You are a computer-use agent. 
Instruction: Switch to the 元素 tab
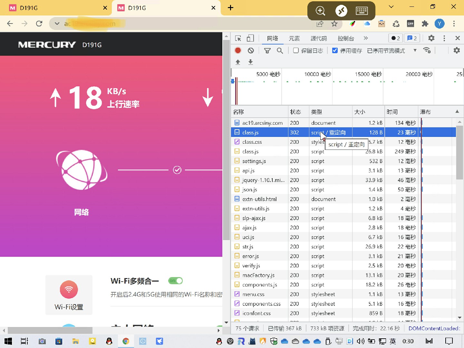point(294,38)
